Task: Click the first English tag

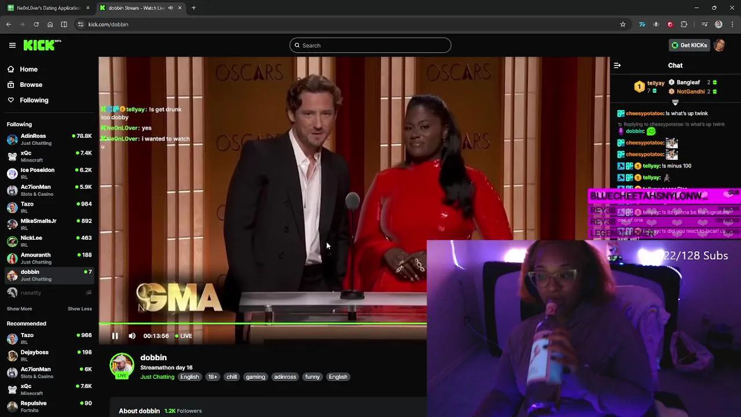Action: (x=189, y=377)
